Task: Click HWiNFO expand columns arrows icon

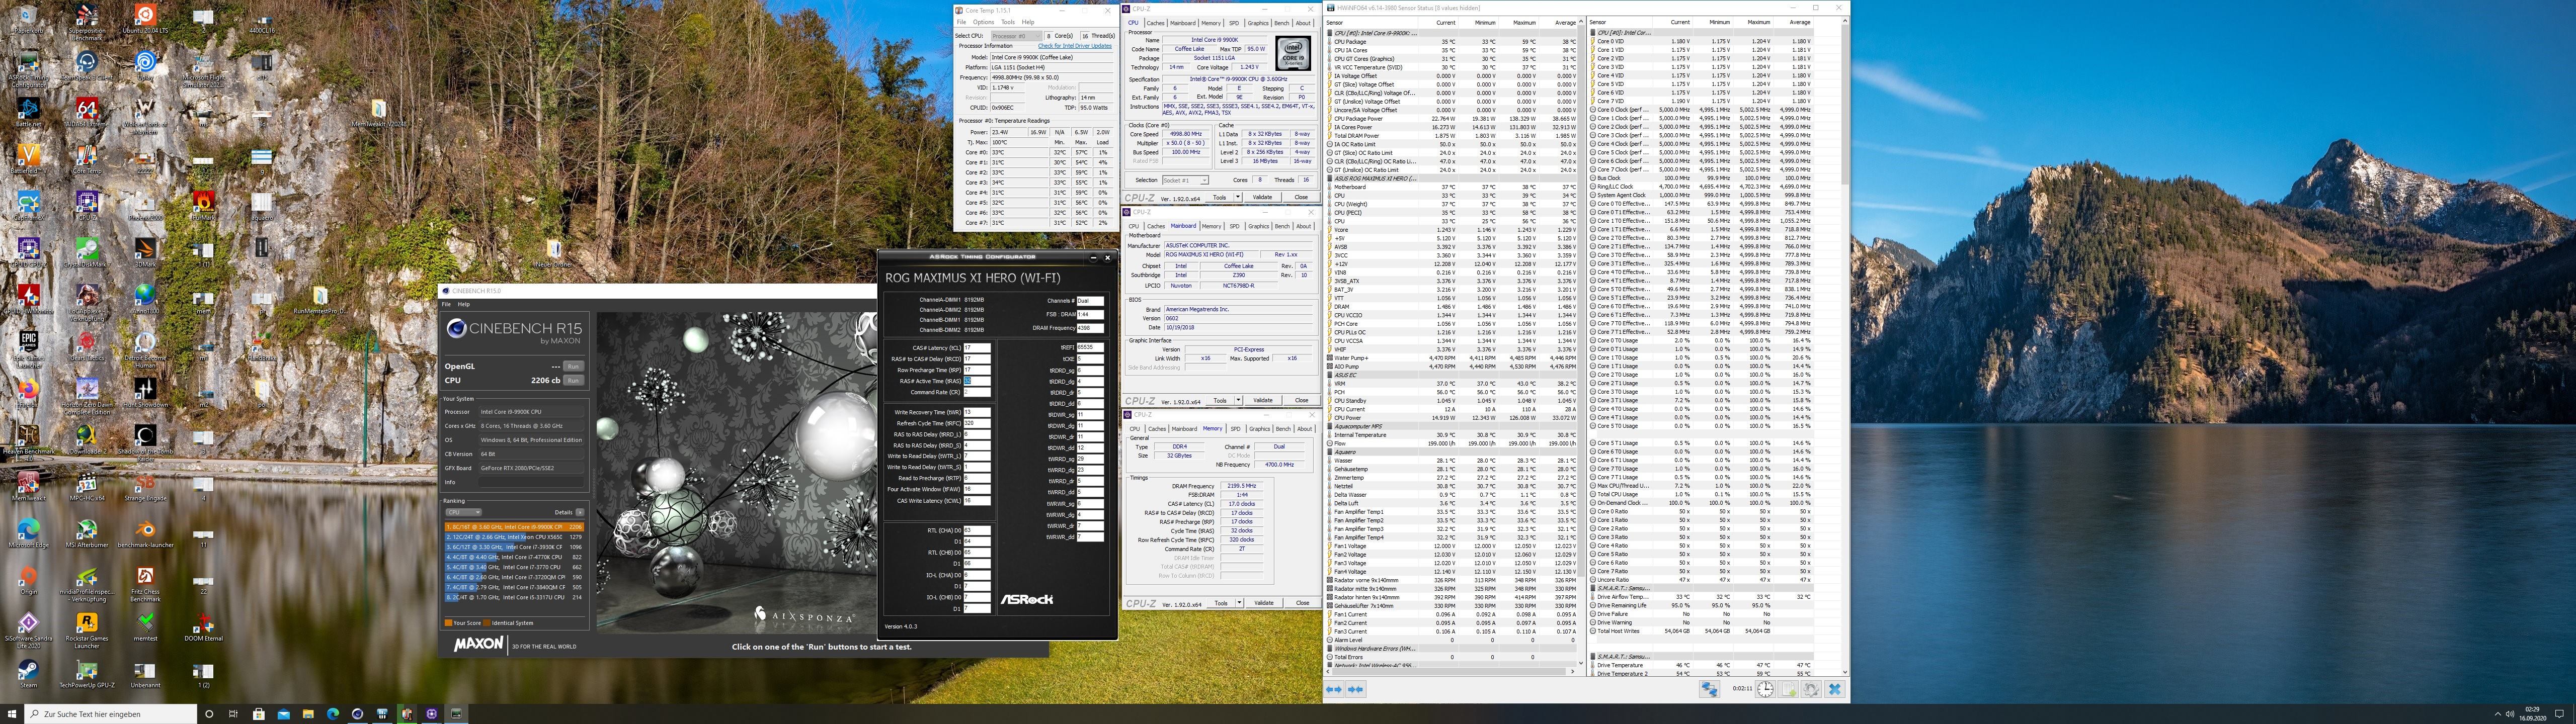Action: 1334,689
